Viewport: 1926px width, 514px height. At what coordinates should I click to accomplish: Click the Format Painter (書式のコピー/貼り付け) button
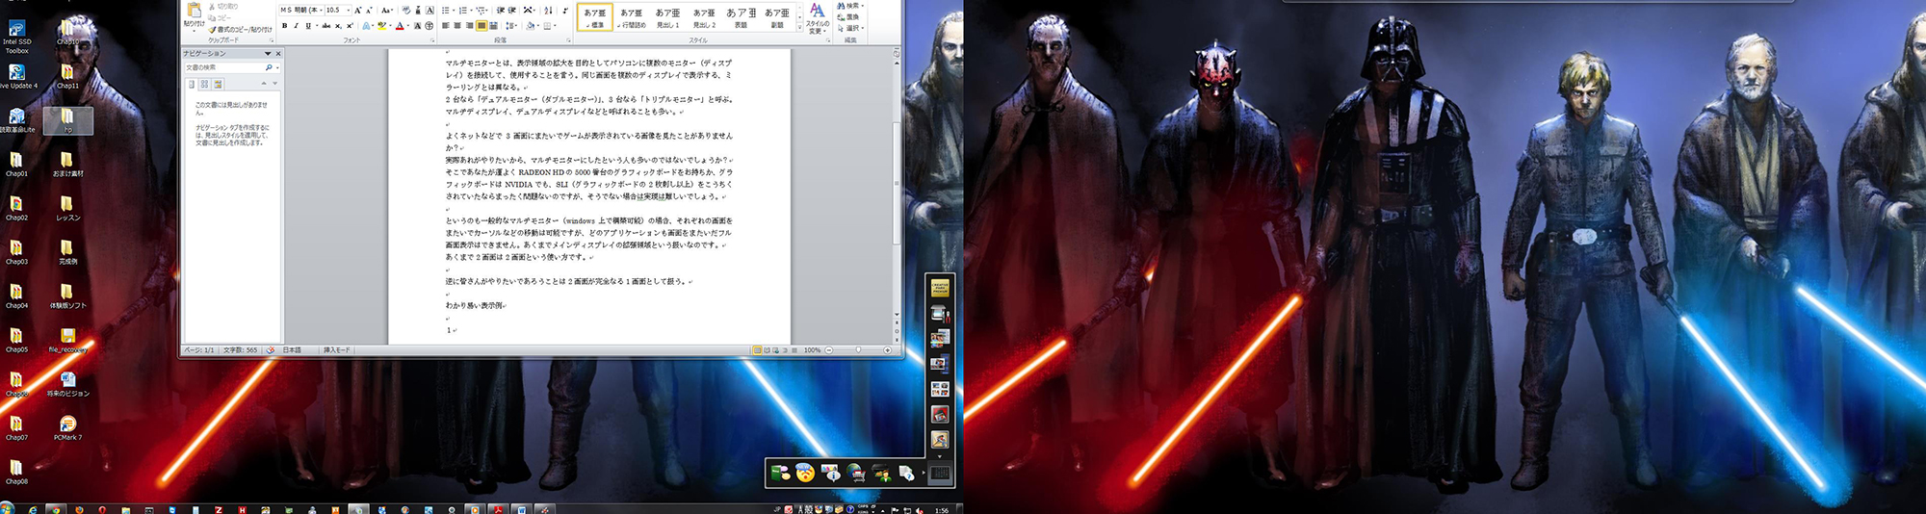241,30
